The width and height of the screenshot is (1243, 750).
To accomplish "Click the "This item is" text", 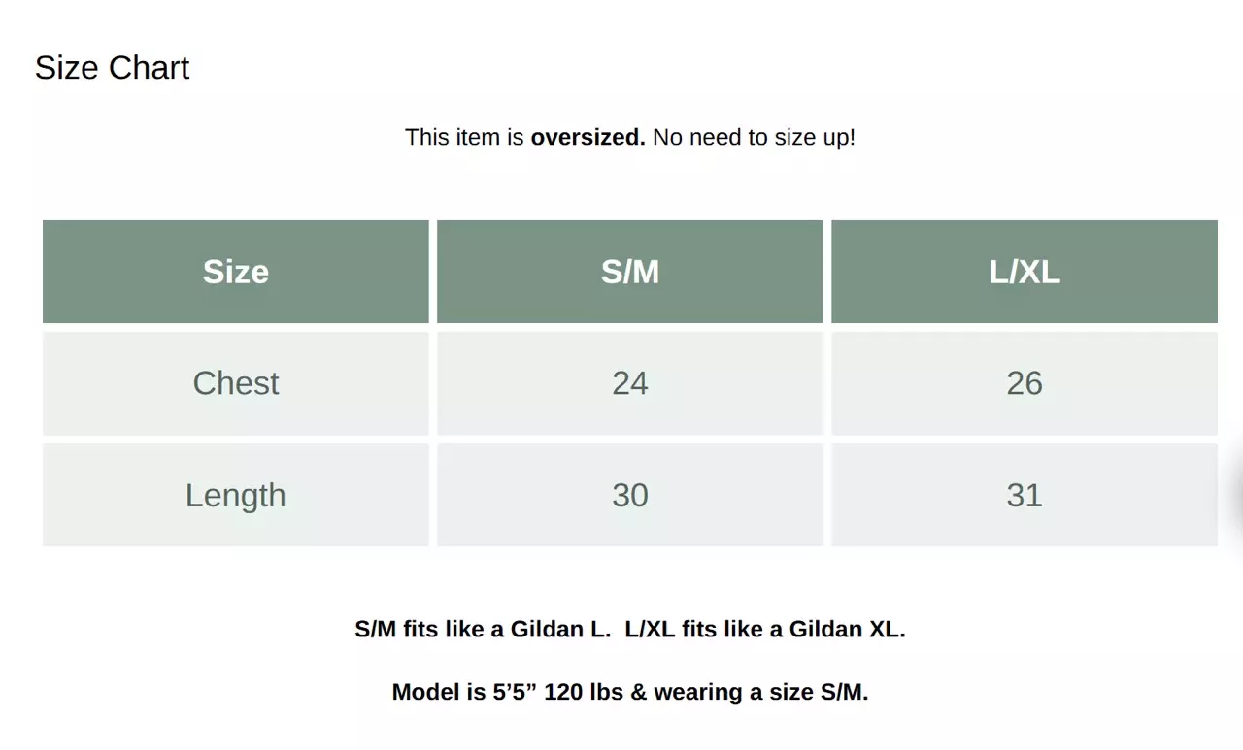I will [464, 137].
